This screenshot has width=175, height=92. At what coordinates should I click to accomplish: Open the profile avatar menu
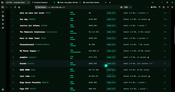[160, 7]
